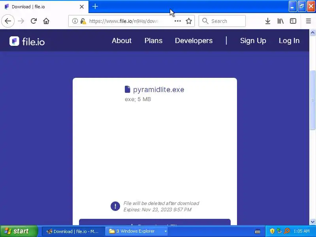Click the exclamation warning icon

pyautogui.click(x=115, y=206)
